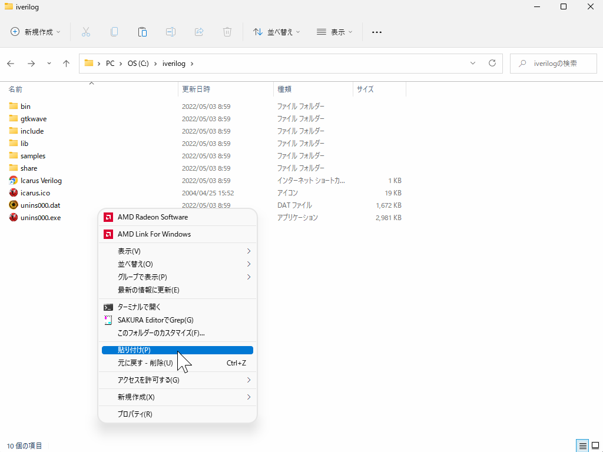Open プロパティ(R) from the context menu
Screen dimensions: 603x452
coord(177,414)
